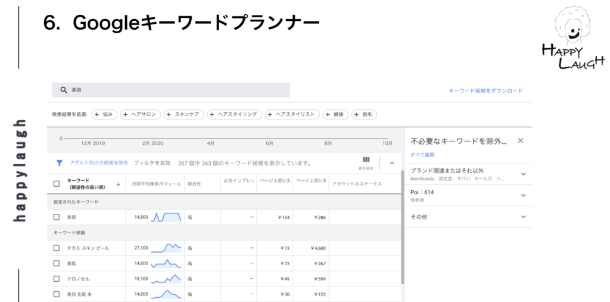This screenshot has height=302, width=610.
Task: Check the タカミ スキン ピール checkbox
Action: [57, 248]
